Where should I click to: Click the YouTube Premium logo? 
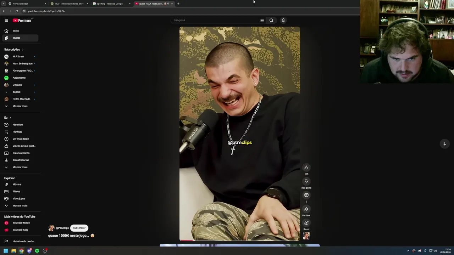click(x=22, y=21)
